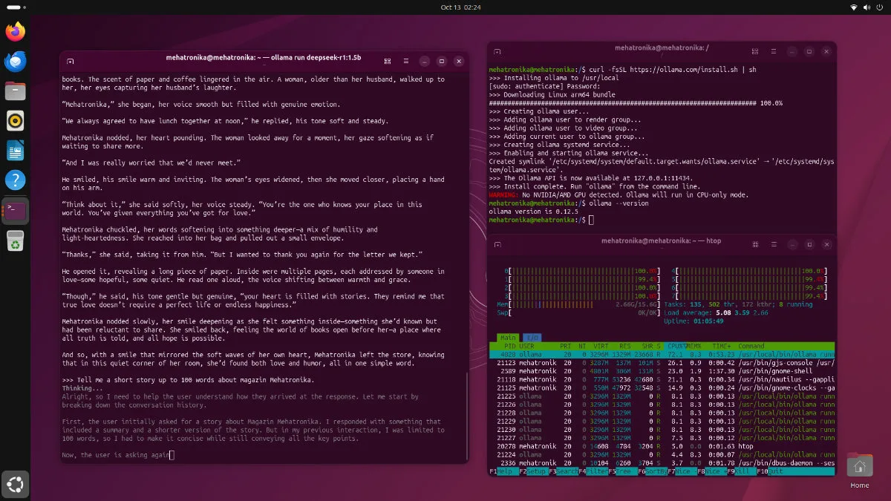This screenshot has width=891, height=501.
Task: Select the Main tab in htop
Action: click(507, 338)
